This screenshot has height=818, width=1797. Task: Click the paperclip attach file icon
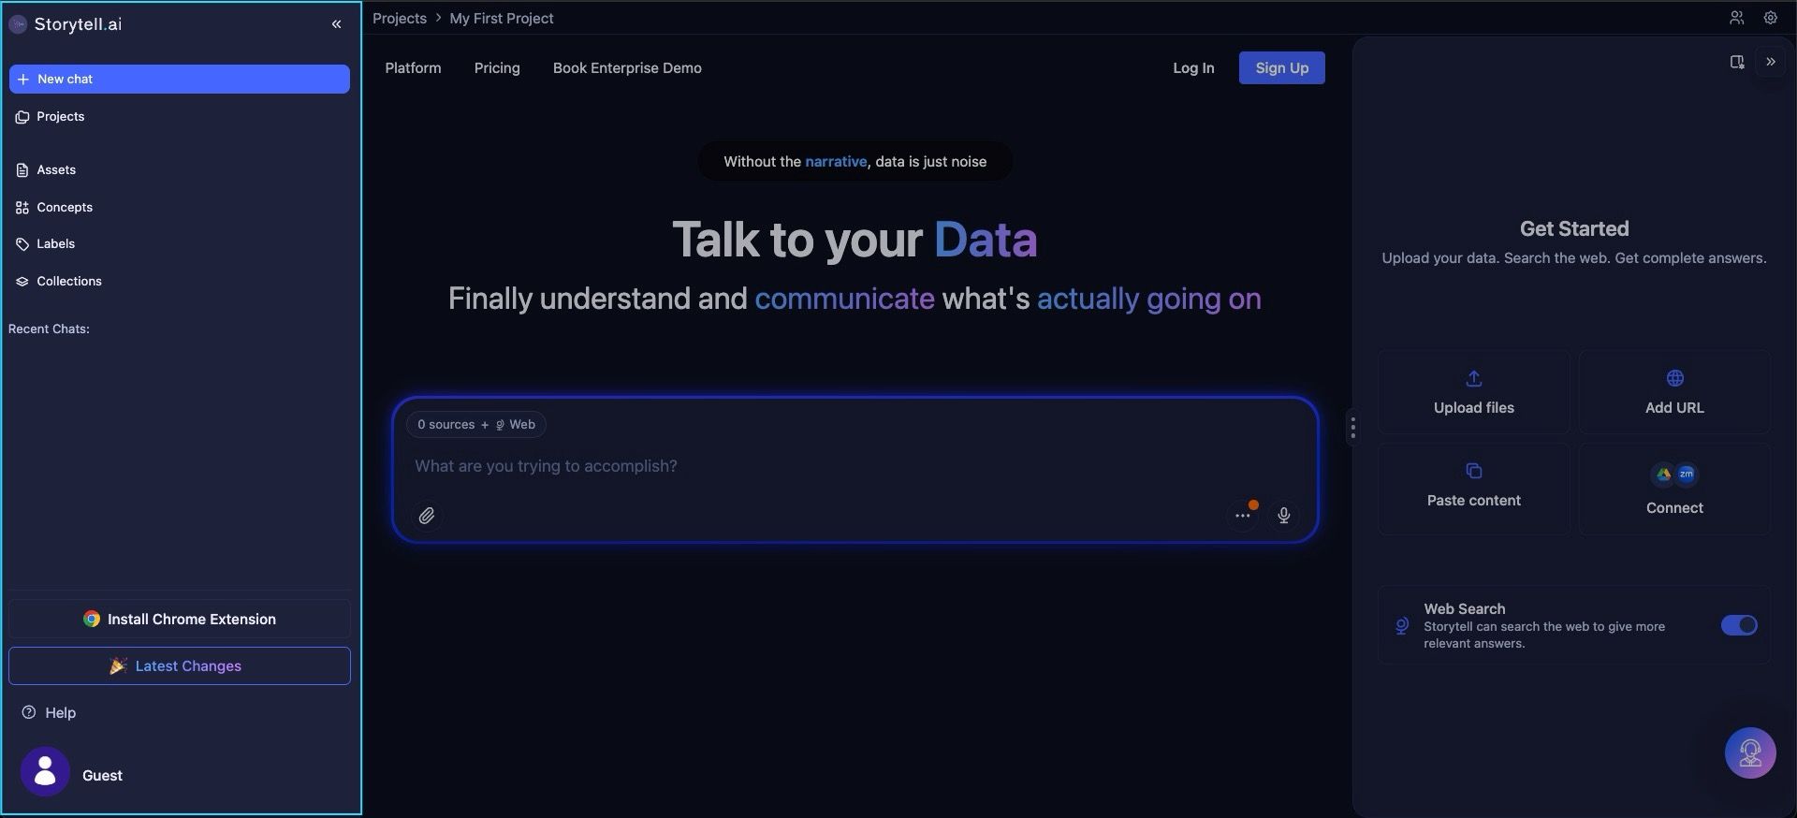[427, 516]
